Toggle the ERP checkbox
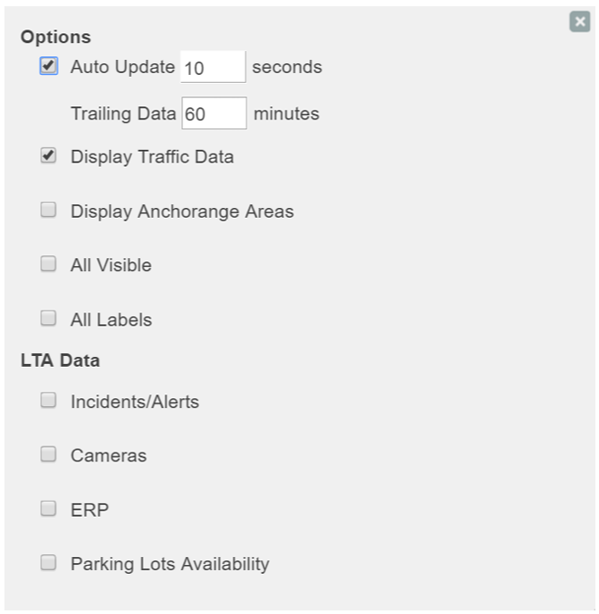The image size is (599, 614). pyautogui.click(x=49, y=509)
